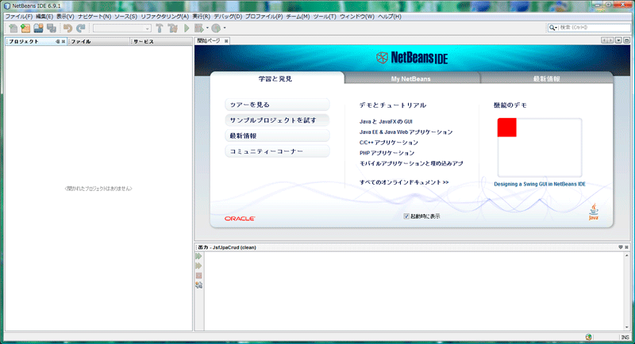Expand the Debug Project dropdown arrow
Image resolution: width=635 pixels, height=344 pixels.
click(x=206, y=29)
